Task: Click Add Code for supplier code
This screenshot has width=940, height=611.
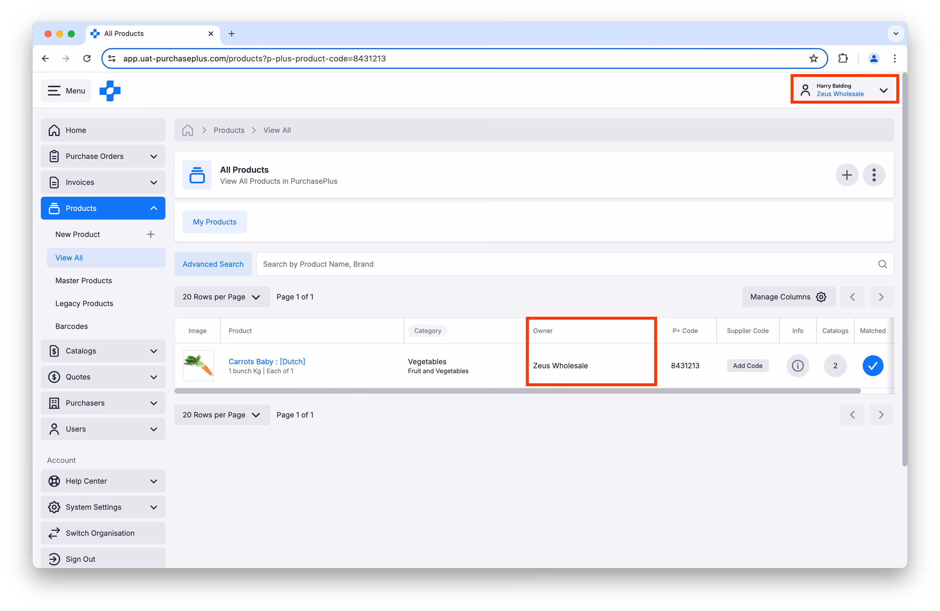Action: click(x=748, y=366)
